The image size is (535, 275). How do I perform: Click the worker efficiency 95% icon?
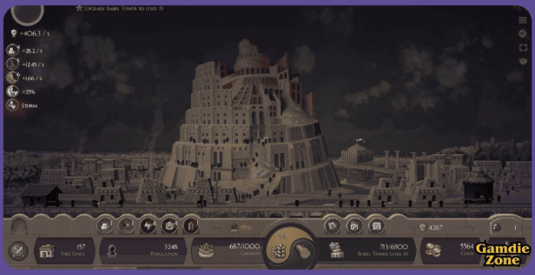coord(235,228)
